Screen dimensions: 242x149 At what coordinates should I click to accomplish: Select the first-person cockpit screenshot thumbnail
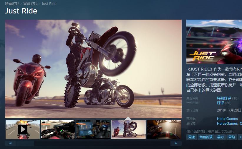pos(58,129)
